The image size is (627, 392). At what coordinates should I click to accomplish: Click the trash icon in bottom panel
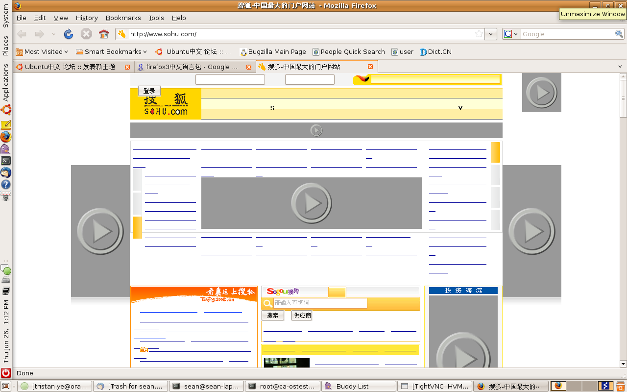click(620, 386)
